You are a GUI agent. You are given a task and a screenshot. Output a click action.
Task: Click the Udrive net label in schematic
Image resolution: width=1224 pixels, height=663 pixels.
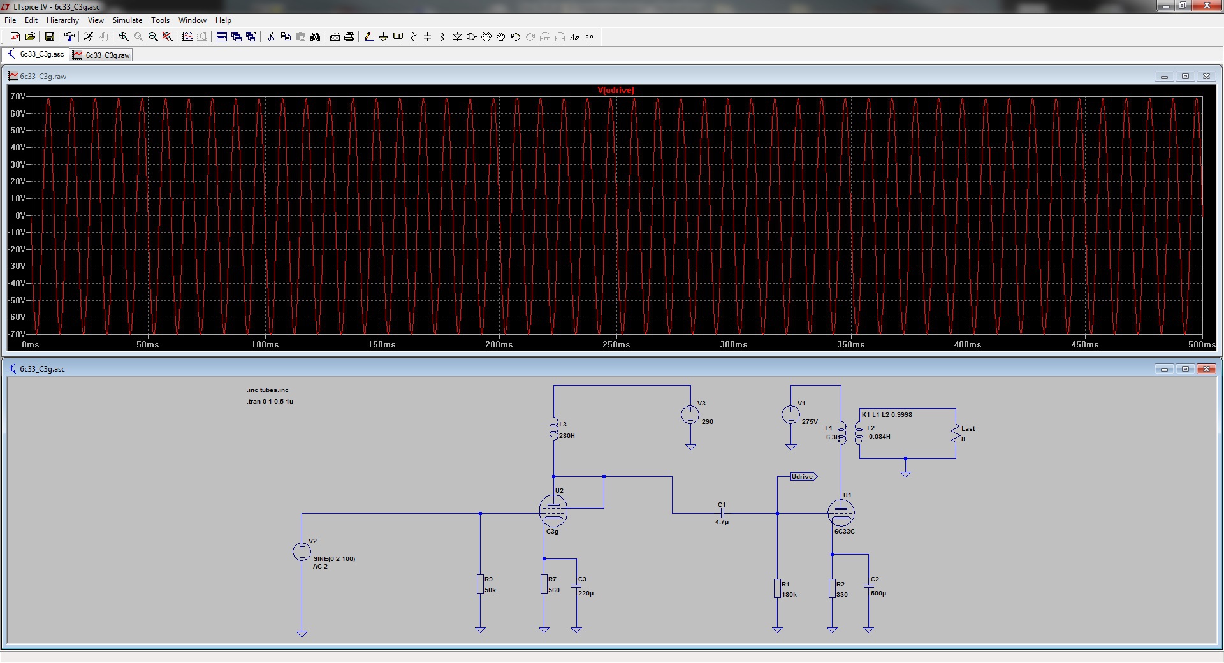coord(803,477)
